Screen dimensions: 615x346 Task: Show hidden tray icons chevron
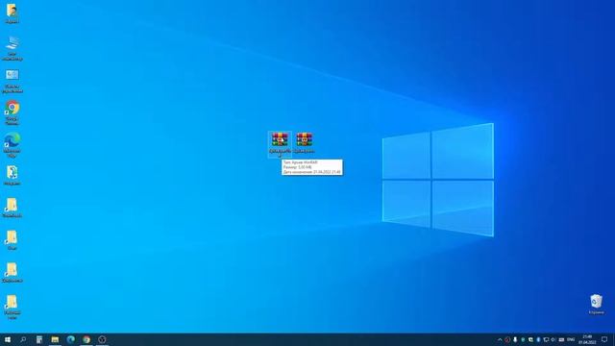[x=500, y=339]
